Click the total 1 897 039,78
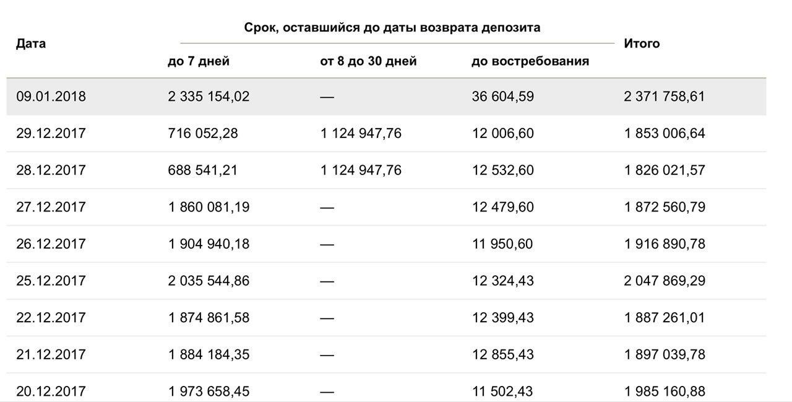Image resolution: width=792 pixels, height=402 pixels. click(x=665, y=354)
